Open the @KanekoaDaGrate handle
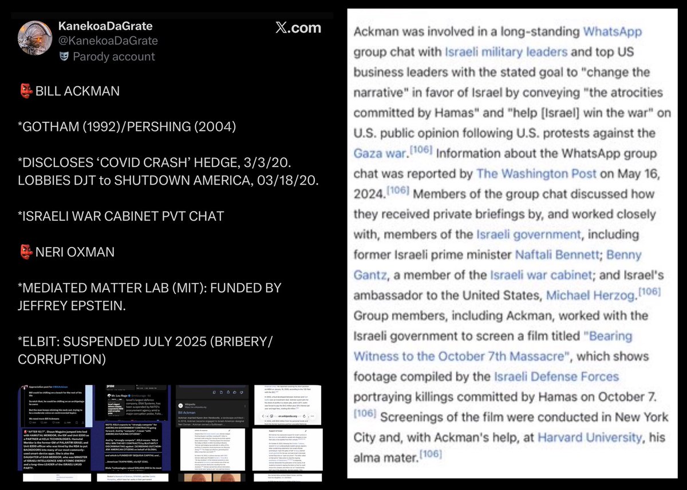This screenshot has height=490, width=687. click(x=108, y=41)
